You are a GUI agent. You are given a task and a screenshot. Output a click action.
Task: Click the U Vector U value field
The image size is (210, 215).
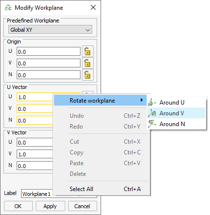(x=35, y=97)
